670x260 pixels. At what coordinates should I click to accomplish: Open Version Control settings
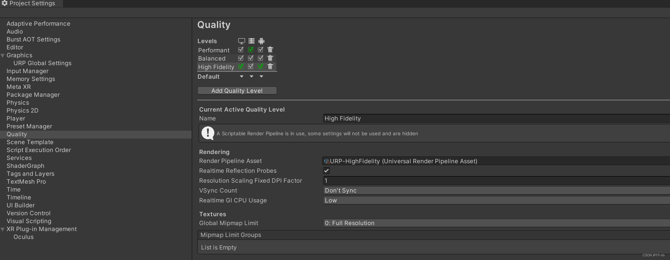[28, 213]
